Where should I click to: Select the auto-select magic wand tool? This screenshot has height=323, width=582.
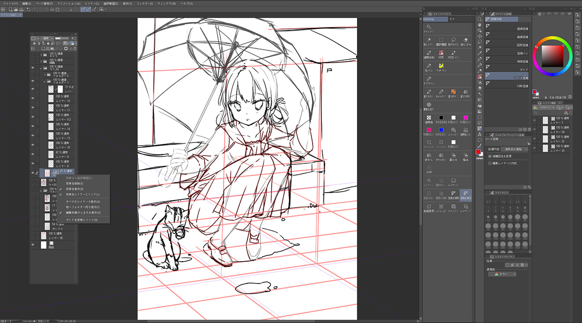(479, 48)
